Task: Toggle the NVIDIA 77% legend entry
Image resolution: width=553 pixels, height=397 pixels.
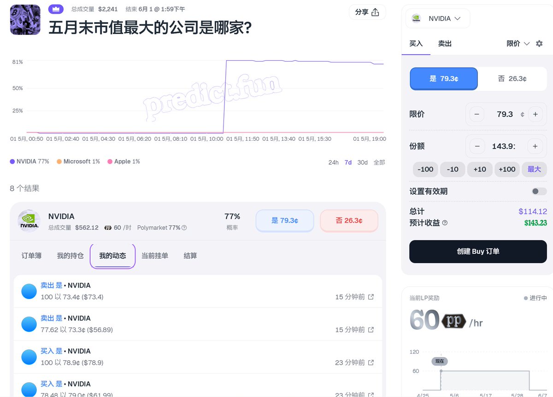Action: click(x=29, y=161)
